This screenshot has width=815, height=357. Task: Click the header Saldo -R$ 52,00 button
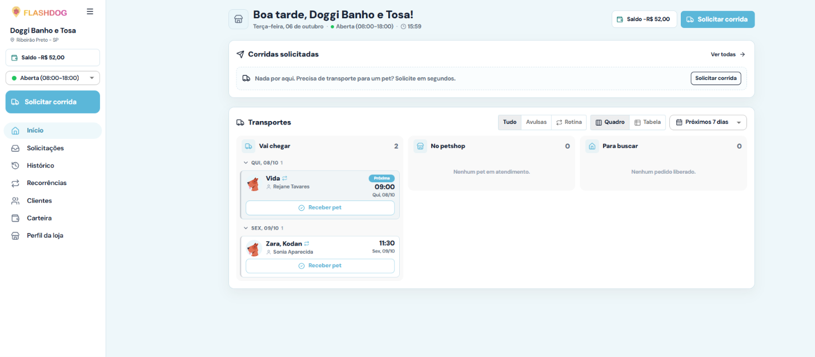pos(644,19)
